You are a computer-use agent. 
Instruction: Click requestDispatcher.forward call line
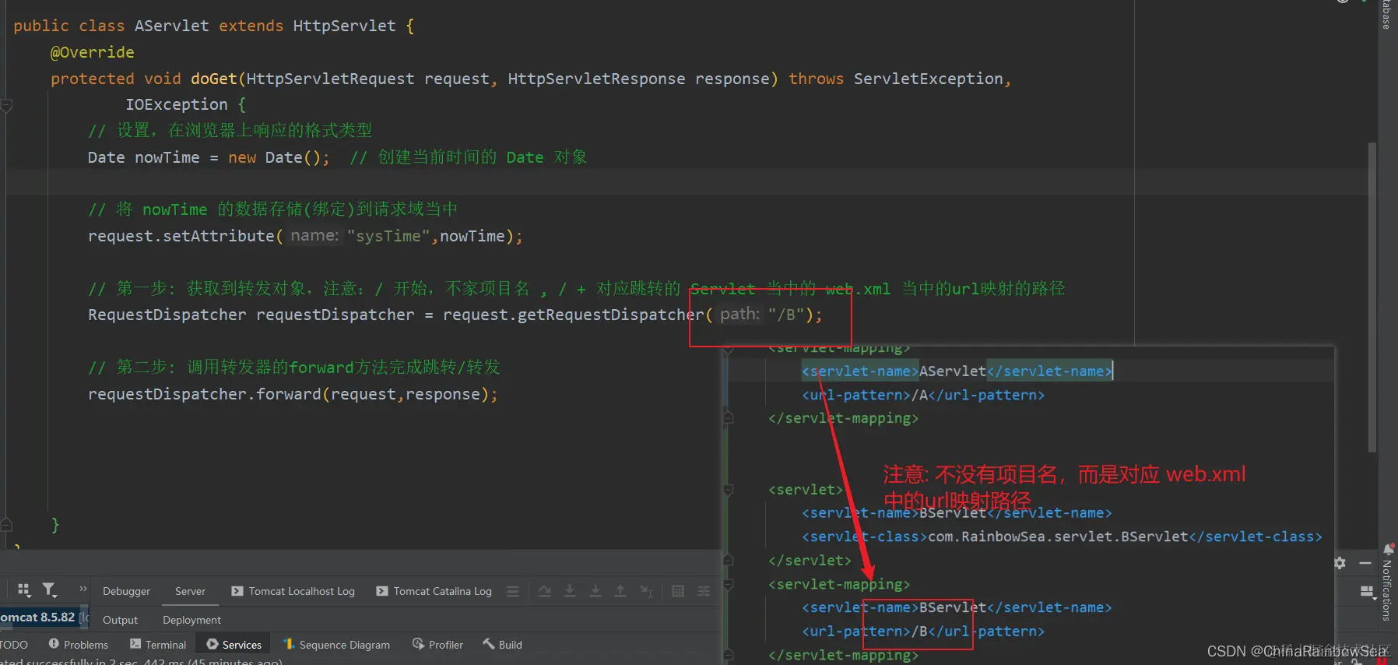tap(293, 394)
